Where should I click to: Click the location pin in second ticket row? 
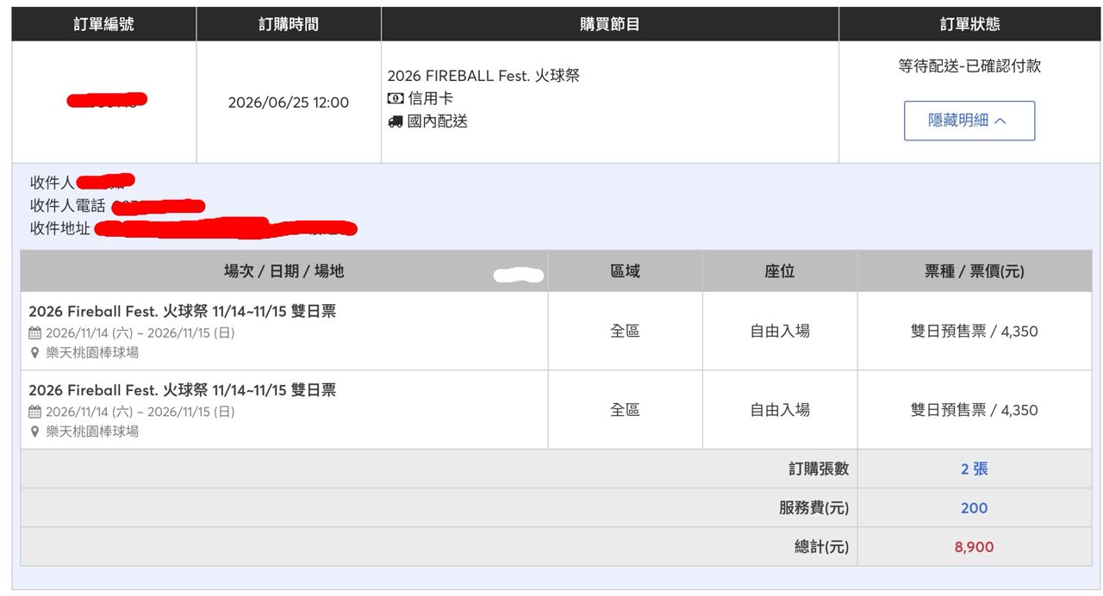click(34, 431)
